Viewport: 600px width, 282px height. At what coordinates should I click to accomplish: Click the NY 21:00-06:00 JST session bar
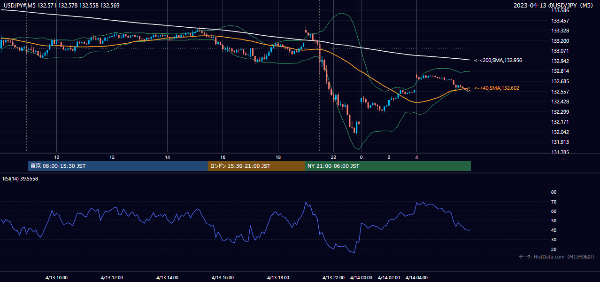click(388, 166)
